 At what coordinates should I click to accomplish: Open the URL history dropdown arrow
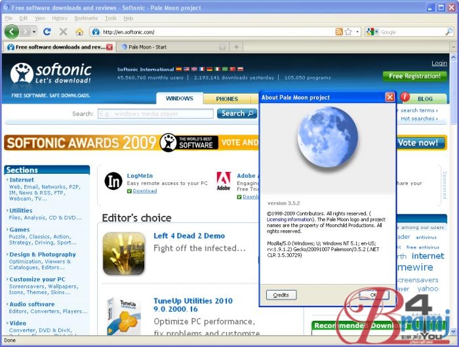point(357,31)
